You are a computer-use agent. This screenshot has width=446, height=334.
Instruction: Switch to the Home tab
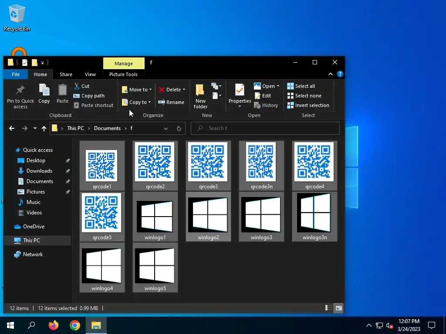tap(41, 74)
